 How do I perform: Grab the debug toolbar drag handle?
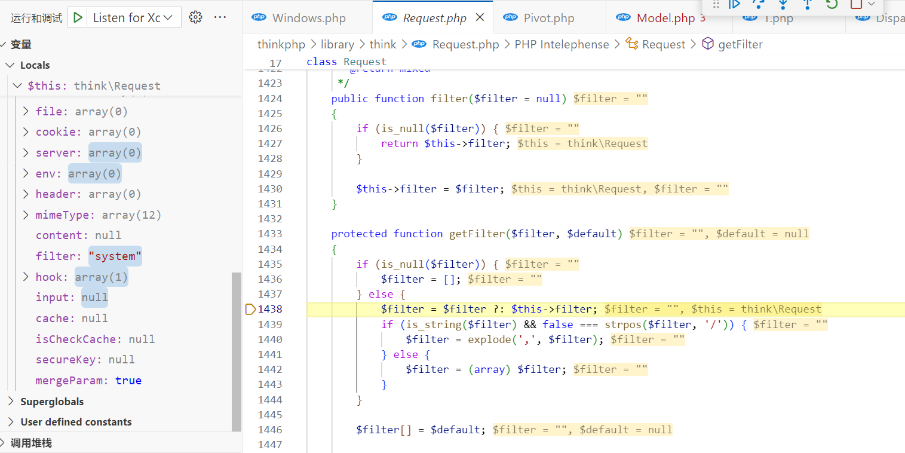pos(716,4)
